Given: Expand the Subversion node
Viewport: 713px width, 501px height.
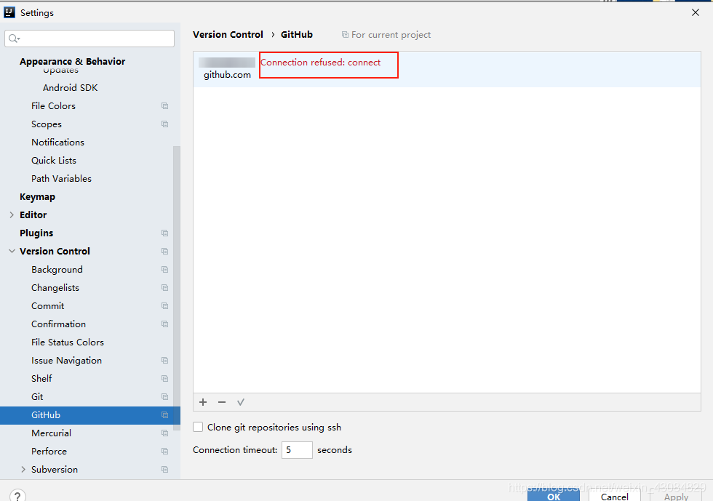Looking at the screenshot, I should (x=23, y=470).
